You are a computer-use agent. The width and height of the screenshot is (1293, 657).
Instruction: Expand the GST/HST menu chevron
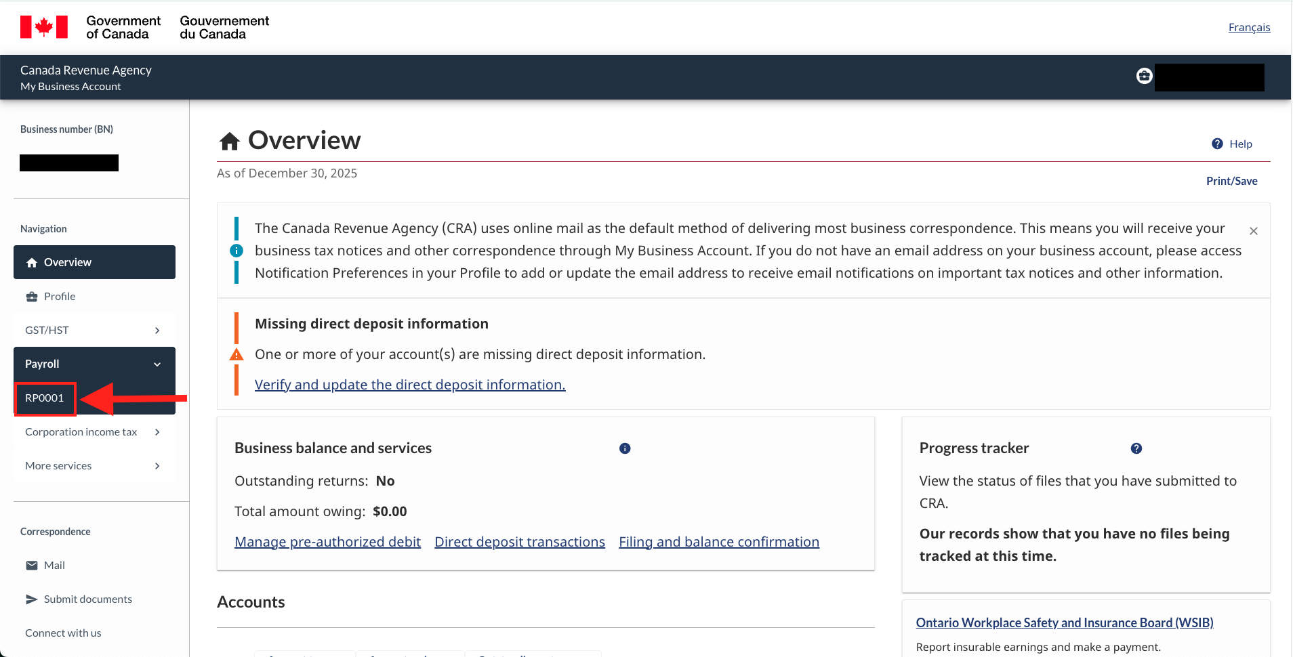click(157, 331)
